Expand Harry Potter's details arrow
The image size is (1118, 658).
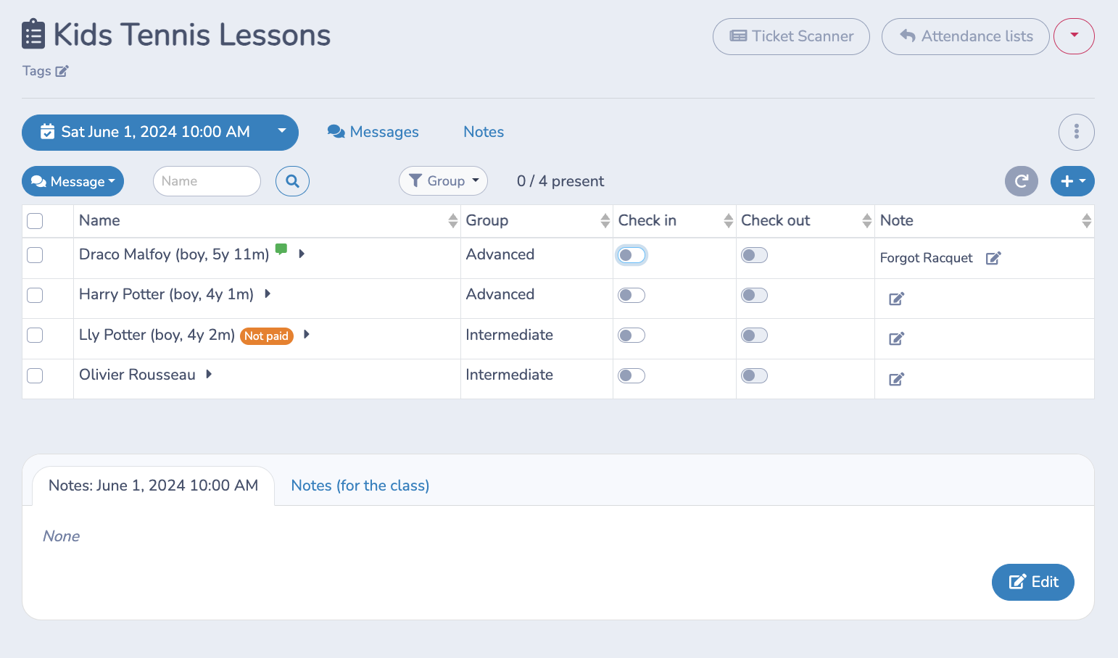[267, 294]
